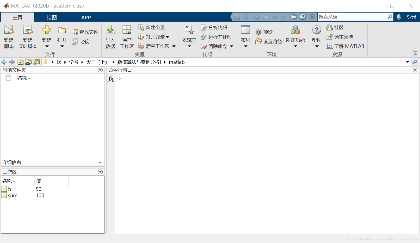This screenshot has width=420, height=243.
Task: Click the Add-Ons (附加功能) cubes icon
Action: 295,30
